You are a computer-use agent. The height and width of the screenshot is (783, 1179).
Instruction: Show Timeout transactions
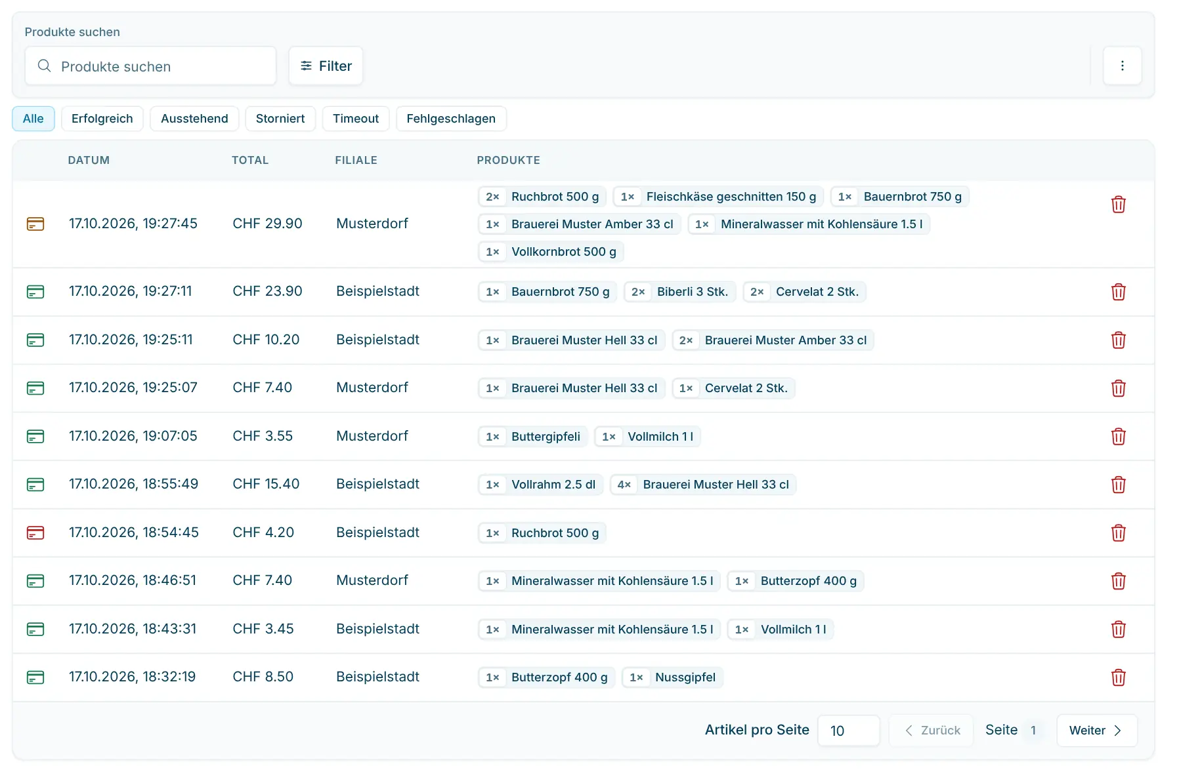click(356, 119)
